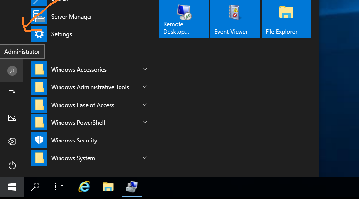Open Server Manager toolbox icon

click(39, 17)
